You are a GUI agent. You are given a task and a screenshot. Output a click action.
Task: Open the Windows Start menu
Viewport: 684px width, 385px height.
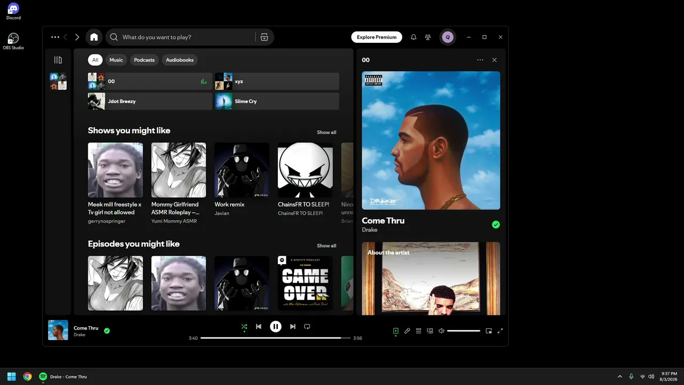tap(11, 376)
